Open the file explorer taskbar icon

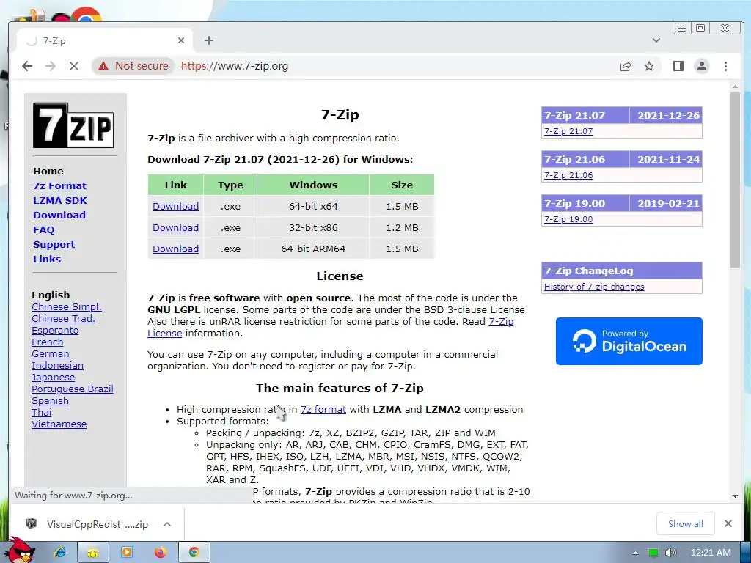(93, 553)
